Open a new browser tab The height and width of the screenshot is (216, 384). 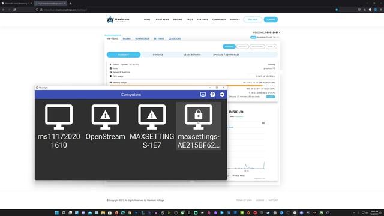71,4
